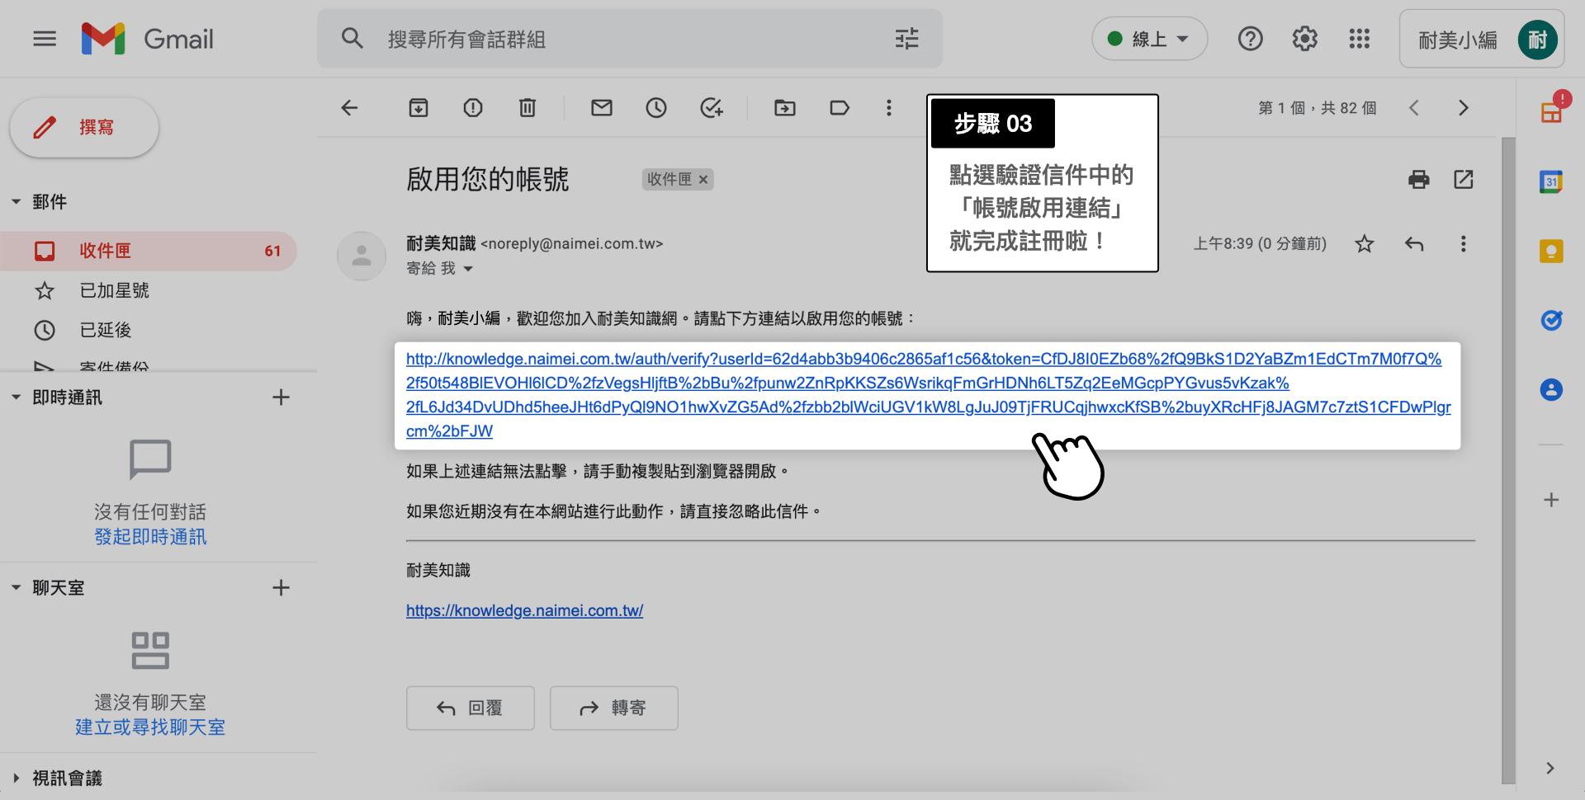
Task: Click the email vertical scrollbar
Action: pos(1508,459)
